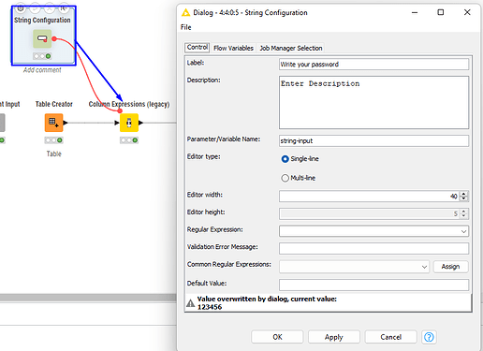Click the workflow canvas horizontal scrollbar
The height and width of the screenshot is (351, 483).
pos(88,298)
